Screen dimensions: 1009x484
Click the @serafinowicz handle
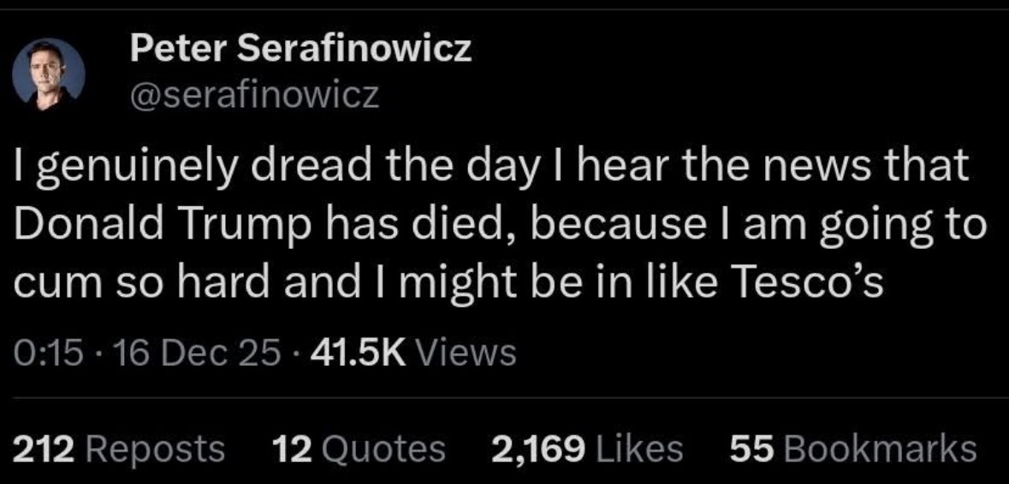pyautogui.click(x=254, y=93)
